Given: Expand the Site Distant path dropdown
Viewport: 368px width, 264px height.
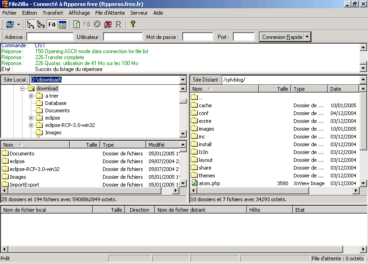Looking at the screenshot, I should [x=363, y=80].
